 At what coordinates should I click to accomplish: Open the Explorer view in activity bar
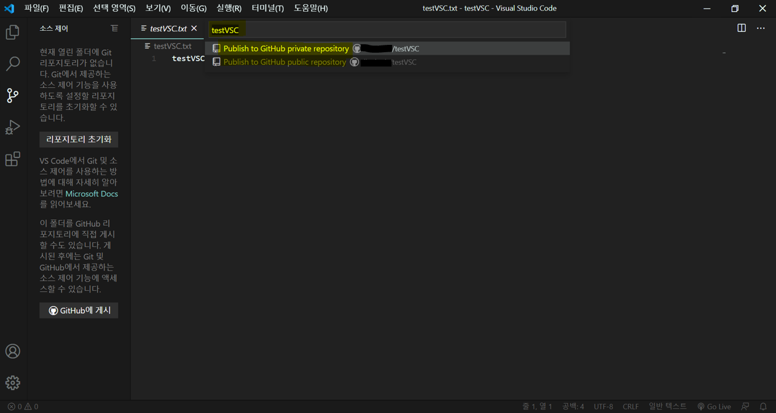tap(12, 32)
